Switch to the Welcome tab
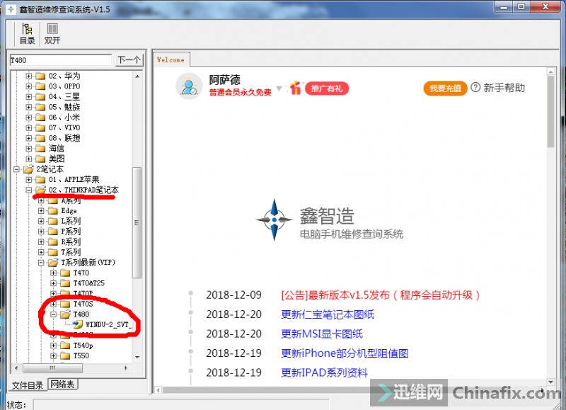Image resolution: width=566 pixels, height=410 pixels. click(171, 60)
